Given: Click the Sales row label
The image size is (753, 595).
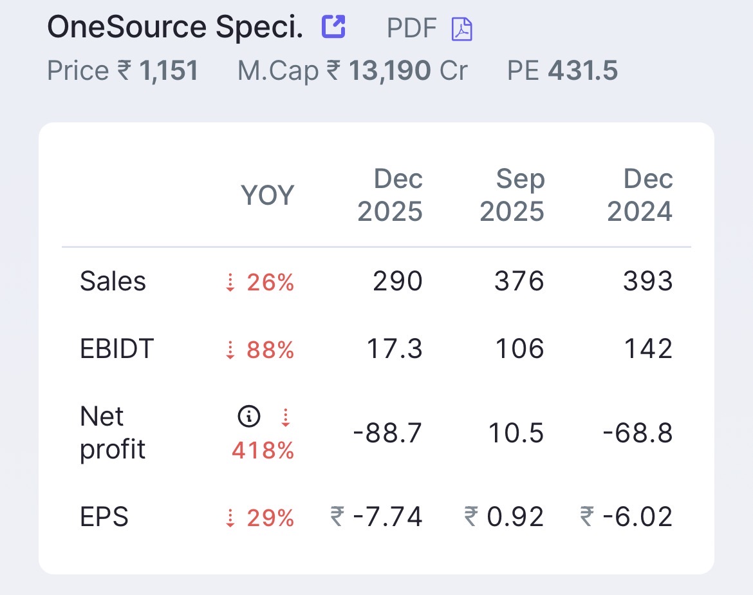Looking at the screenshot, I should 113,282.
